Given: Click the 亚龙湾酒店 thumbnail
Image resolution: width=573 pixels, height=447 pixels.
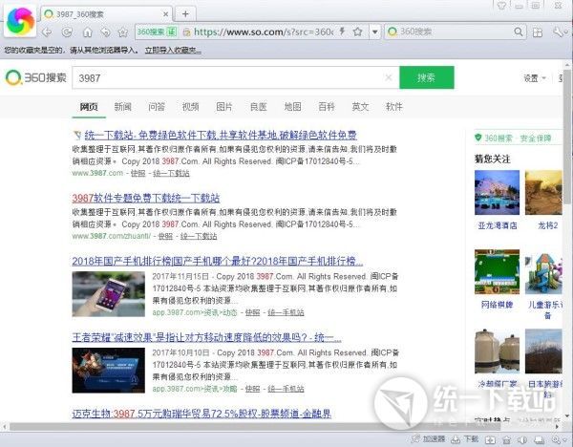Looking at the screenshot, I should pyautogui.click(x=497, y=193).
